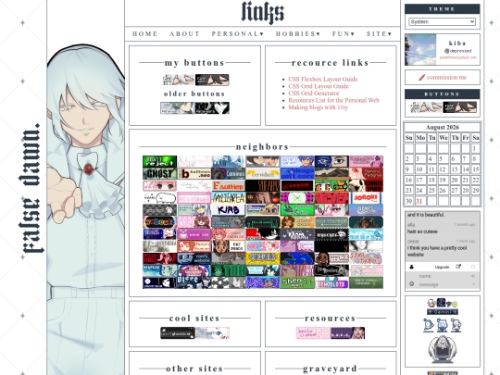This screenshot has height=375, width=500.
Task: Open the chatbox emoji smiley picker
Action: pyautogui.click(x=411, y=284)
